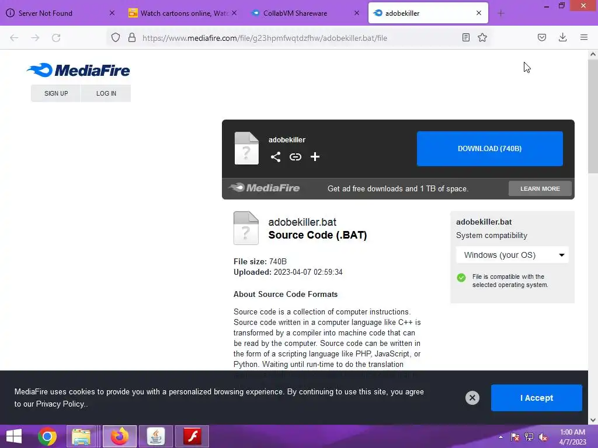Open the Windows (your OS) compatibility dropdown
This screenshot has width=598, height=448.
[x=512, y=255]
